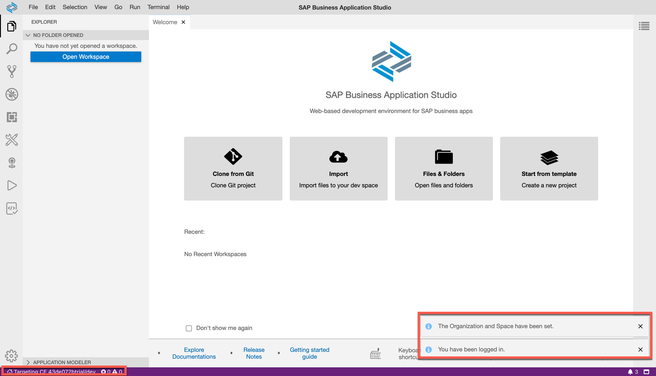Screen dimensions: 656x376
Task: Choose the Import files card
Action: click(338, 169)
